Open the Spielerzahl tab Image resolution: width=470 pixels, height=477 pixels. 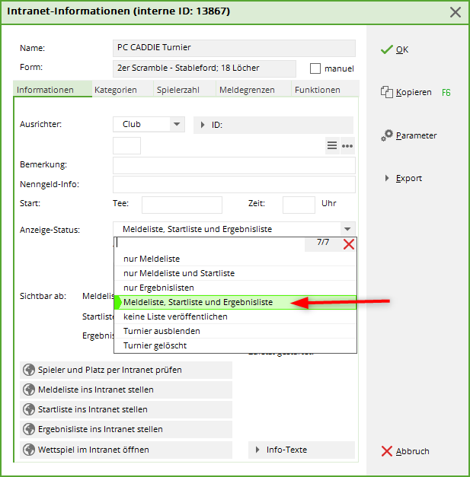point(184,90)
